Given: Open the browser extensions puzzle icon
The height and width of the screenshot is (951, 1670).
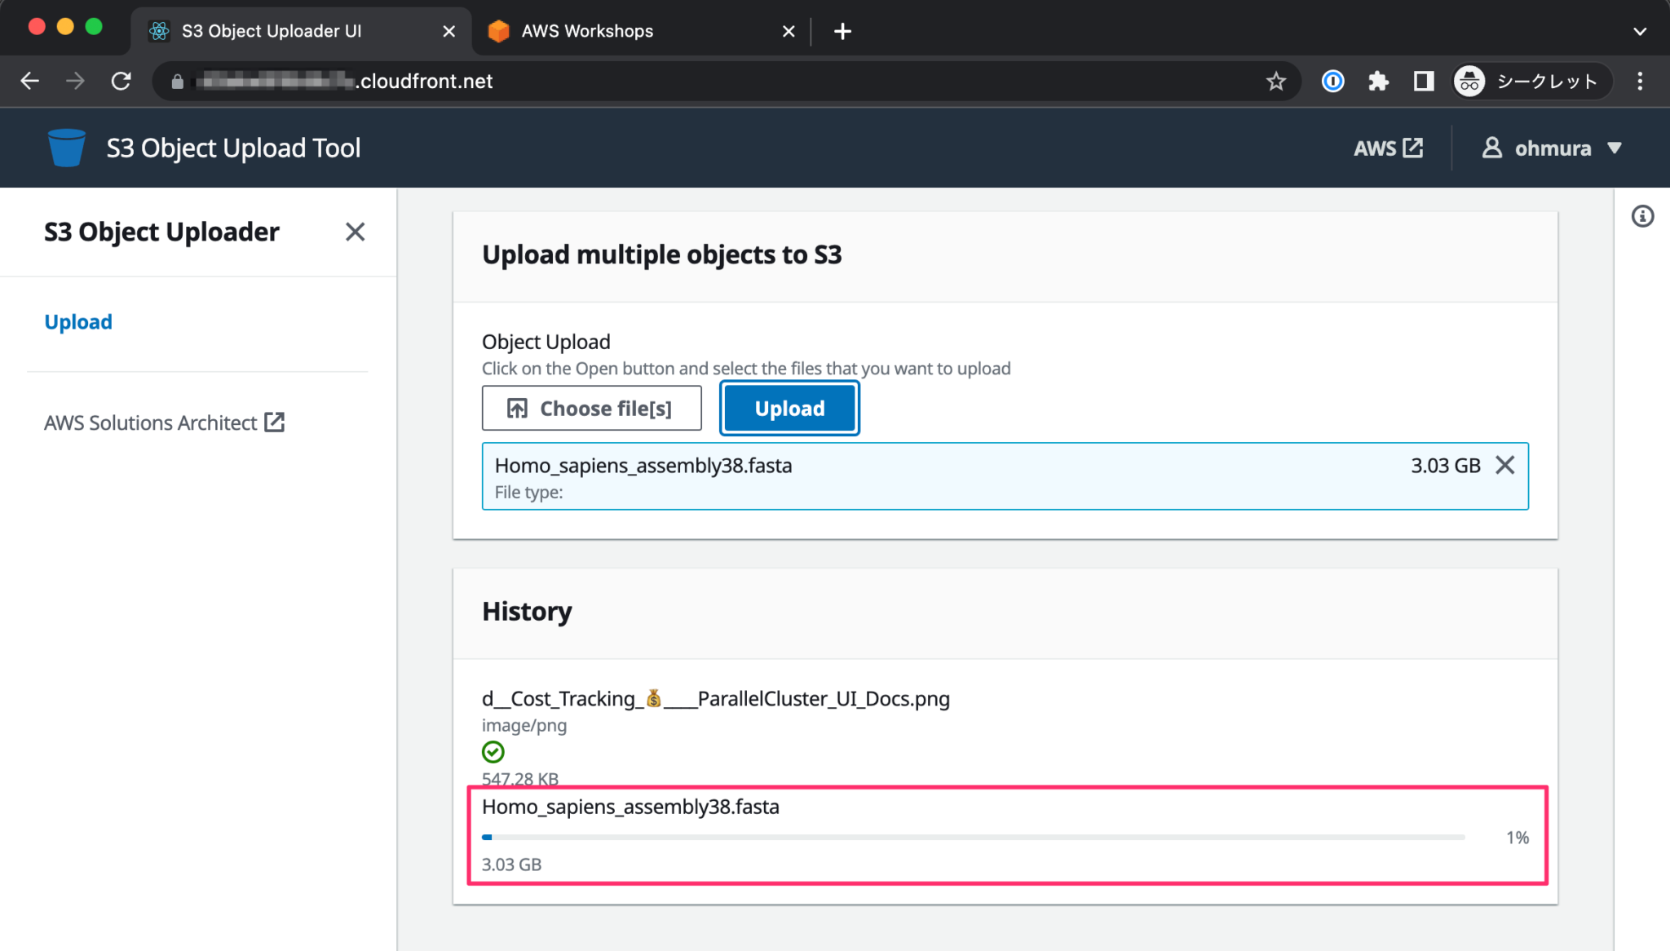Looking at the screenshot, I should tap(1379, 81).
